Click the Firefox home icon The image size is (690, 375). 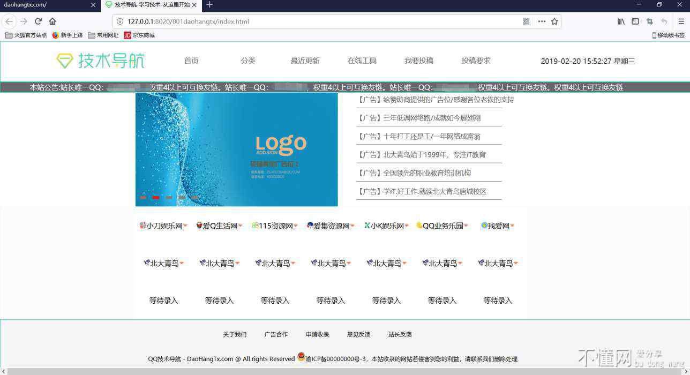[x=52, y=21]
